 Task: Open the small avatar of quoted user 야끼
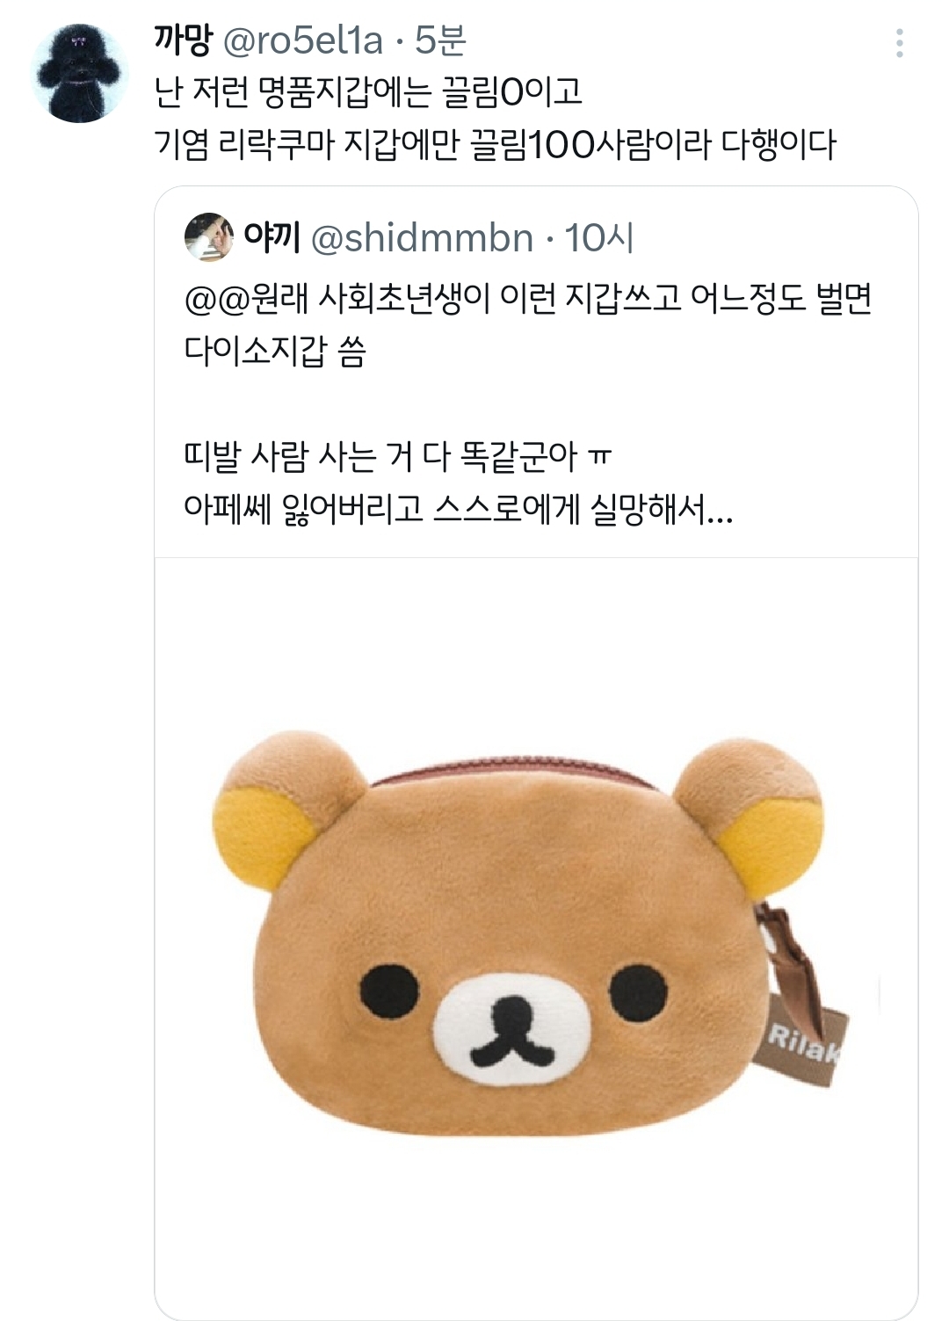pyautogui.click(x=208, y=236)
